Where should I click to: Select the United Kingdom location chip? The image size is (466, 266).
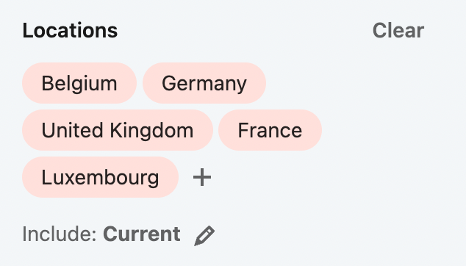click(x=118, y=130)
